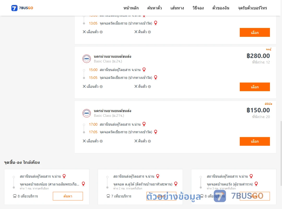This screenshot has height=209, width=282.
Task: Click map pin next to 13:05 จุดจอดวัดเชียงราย
Action: (156, 23)
